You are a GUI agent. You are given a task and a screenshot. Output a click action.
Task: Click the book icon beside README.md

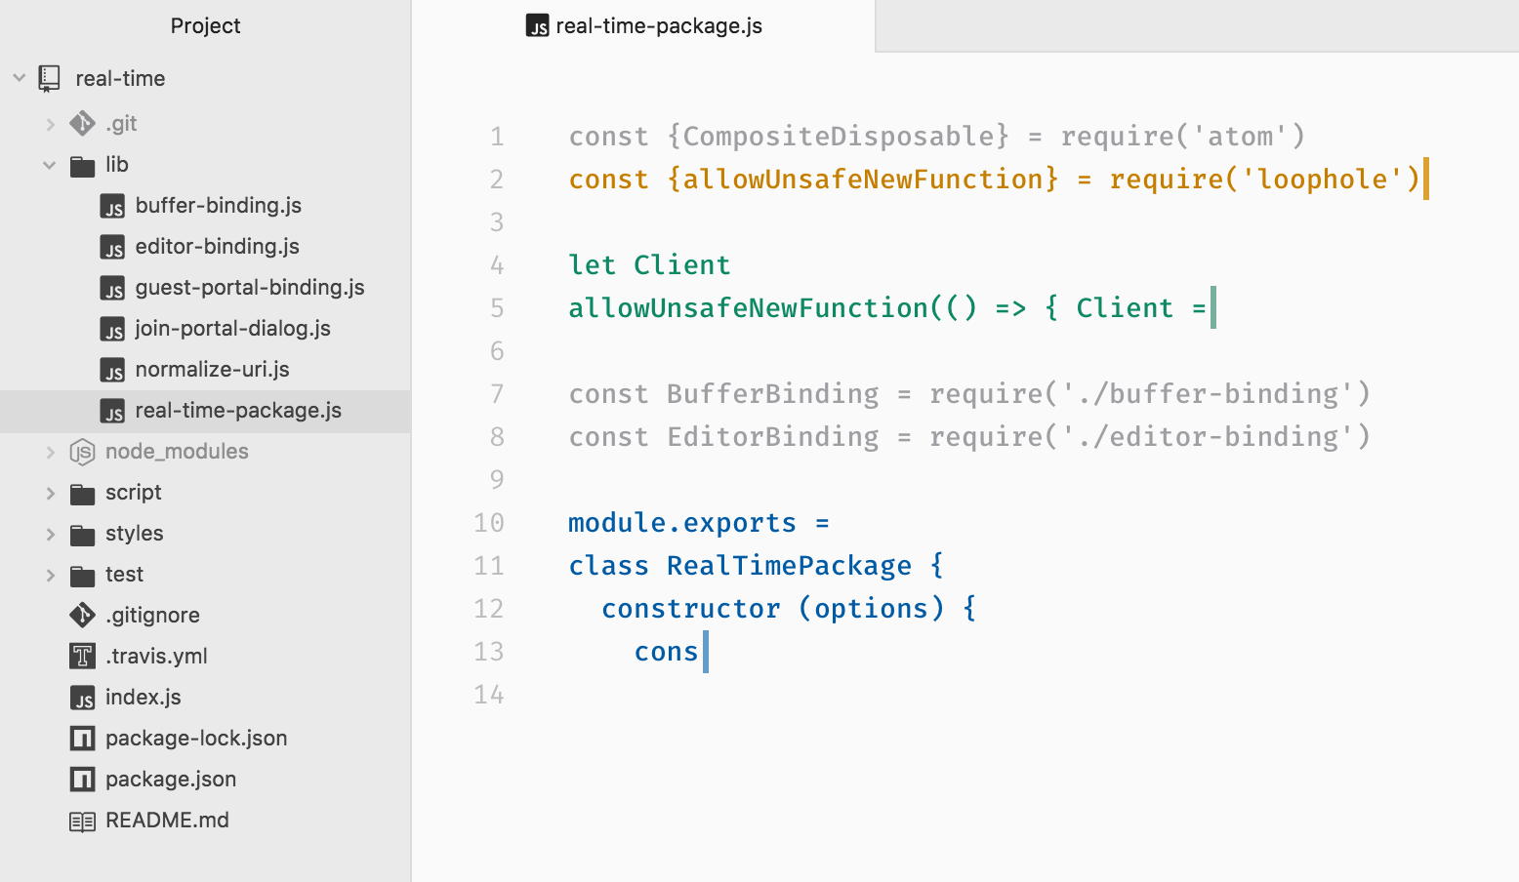82,822
